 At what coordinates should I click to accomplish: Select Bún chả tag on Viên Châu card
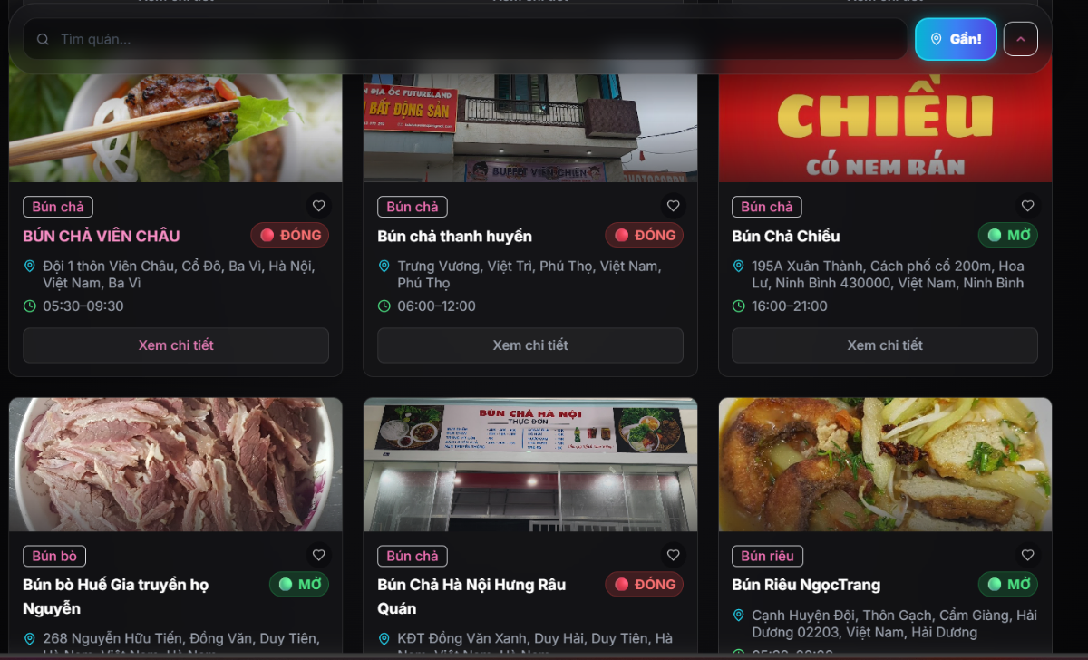58,207
